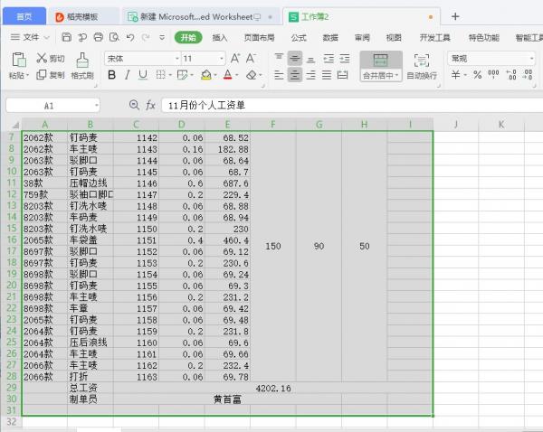Click distributed alignment icon
The width and height of the screenshot is (543, 432).
(342, 75)
